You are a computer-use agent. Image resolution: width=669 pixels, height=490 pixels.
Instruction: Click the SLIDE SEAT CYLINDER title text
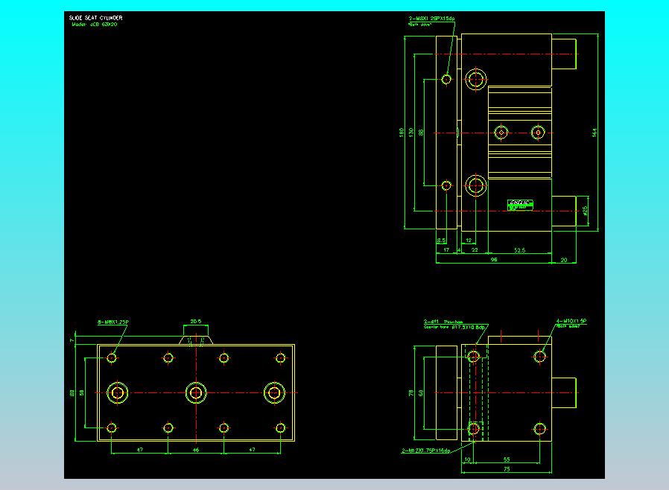click(x=95, y=17)
